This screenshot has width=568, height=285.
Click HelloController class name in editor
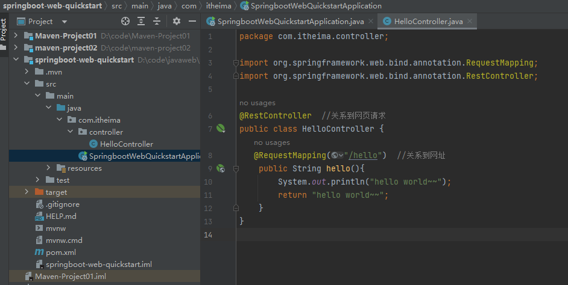(x=338, y=129)
